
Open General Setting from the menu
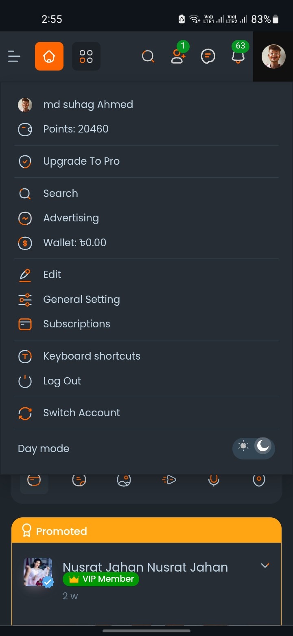click(x=81, y=300)
